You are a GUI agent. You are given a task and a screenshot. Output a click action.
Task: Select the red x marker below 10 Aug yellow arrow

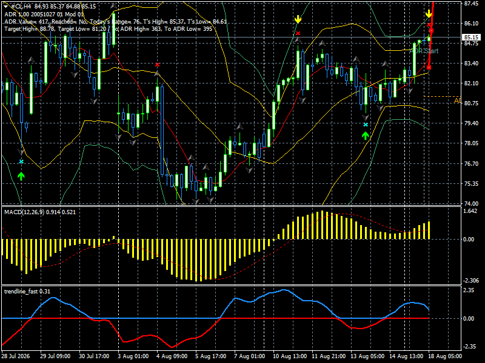[x=298, y=33]
